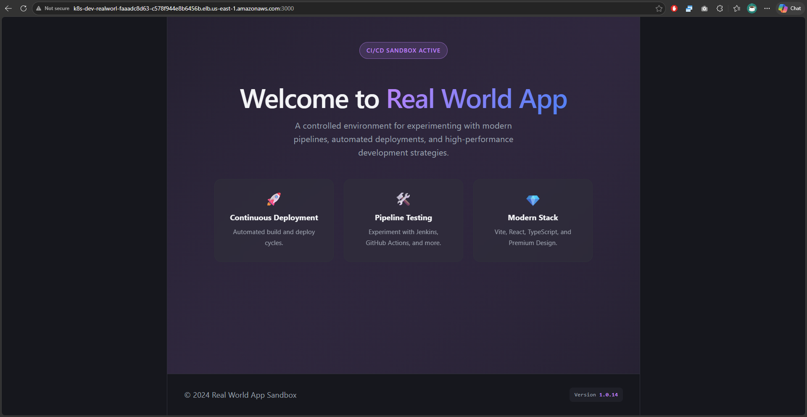Open the Extensions puzzle icon
Screen dimensions: 807x417
tap(720, 8)
